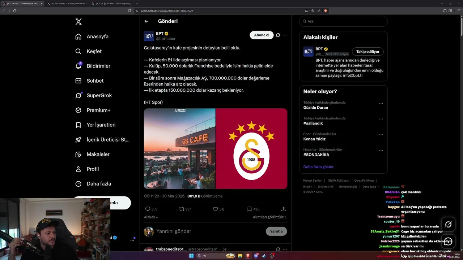Screen dimensions: 463x260
Task: Click the floating Grok button
Action: [448, 225]
